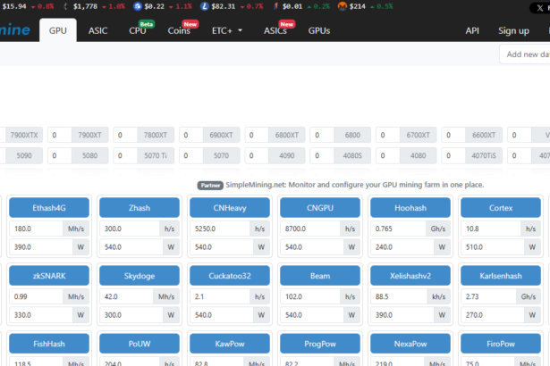Click the Ethash4G hashrate field 180.0
Viewport: 550px width, 366px height.
(x=36, y=229)
